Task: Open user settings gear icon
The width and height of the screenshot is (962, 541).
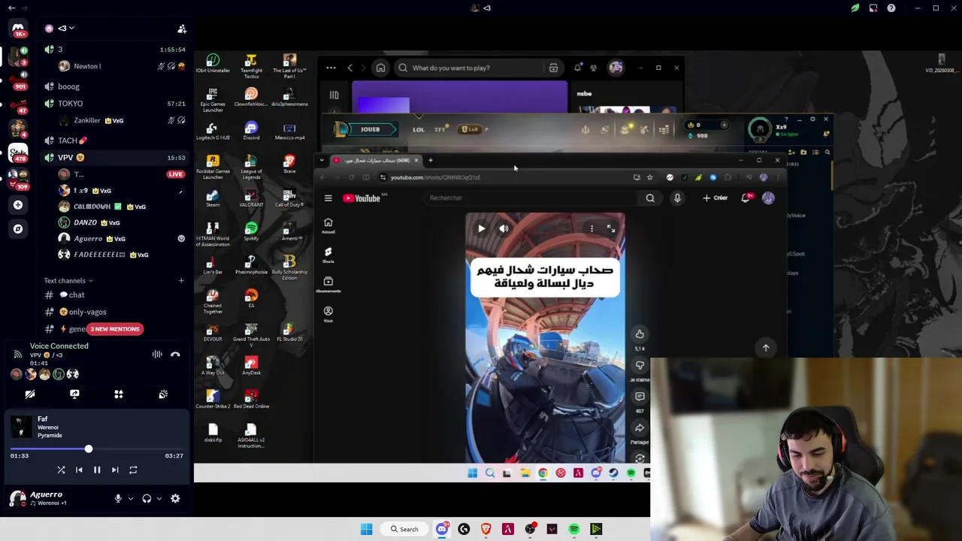Action: point(175,498)
